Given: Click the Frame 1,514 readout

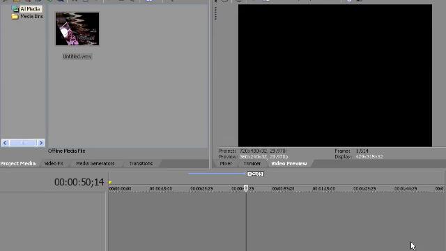Looking at the screenshot, I should pyautogui.click(x=351, y=151).
